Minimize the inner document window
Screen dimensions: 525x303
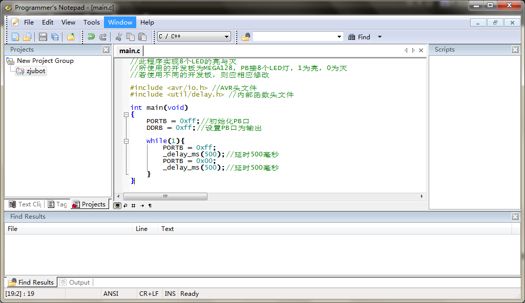pos(478,22)
